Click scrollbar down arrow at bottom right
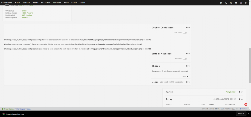The height and width of the screenshot is (117, 251). 250,109
